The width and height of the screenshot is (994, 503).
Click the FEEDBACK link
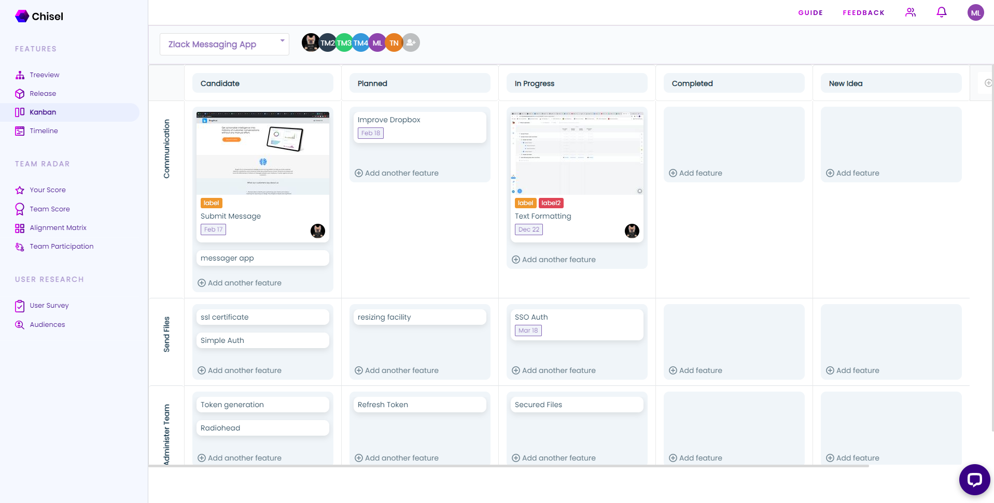[863, 13]
